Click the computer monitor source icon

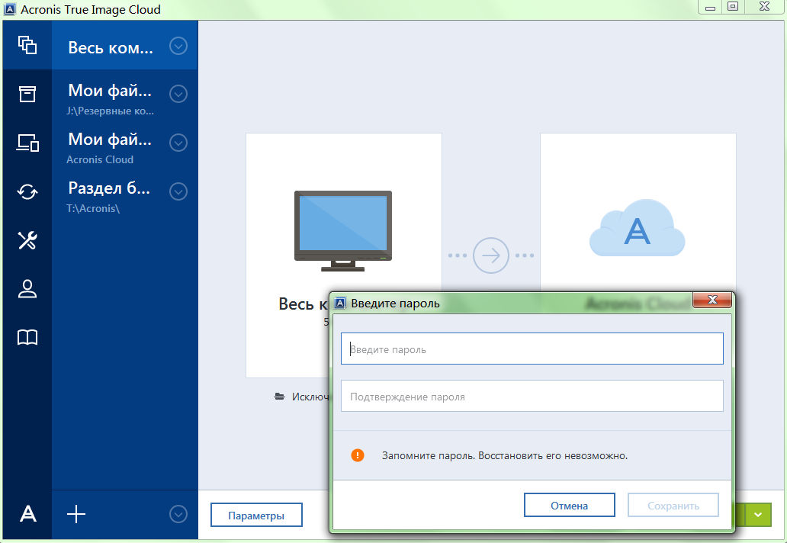[343, 231]
